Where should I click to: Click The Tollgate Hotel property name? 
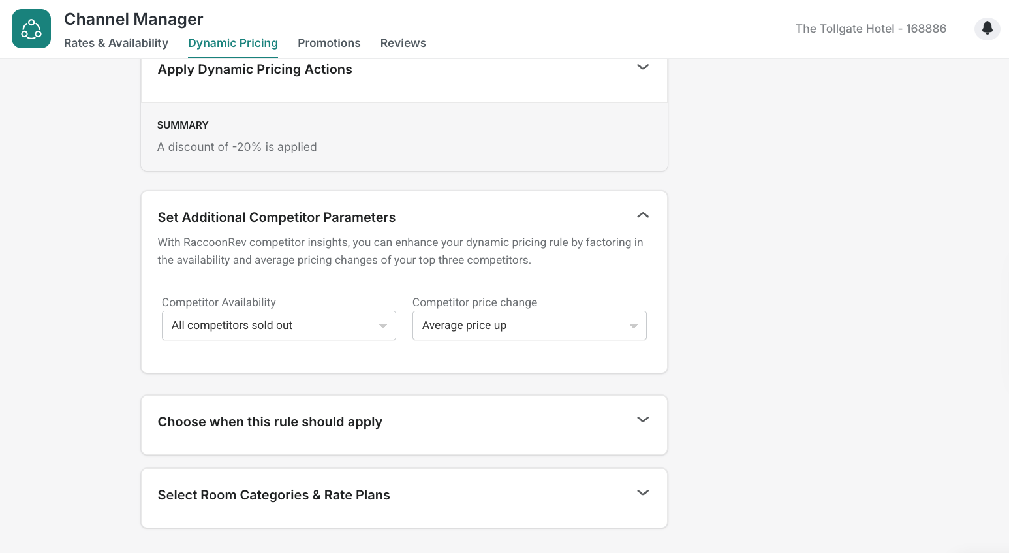pyautogui.click(x=871, y=29)
